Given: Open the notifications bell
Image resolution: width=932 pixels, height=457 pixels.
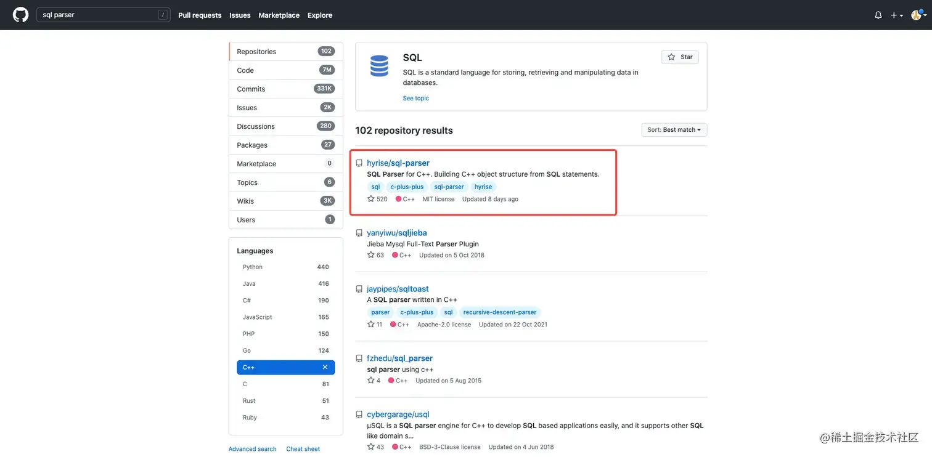Looking at the screenshot, I should pyautogui.click(x=878, y=15).
